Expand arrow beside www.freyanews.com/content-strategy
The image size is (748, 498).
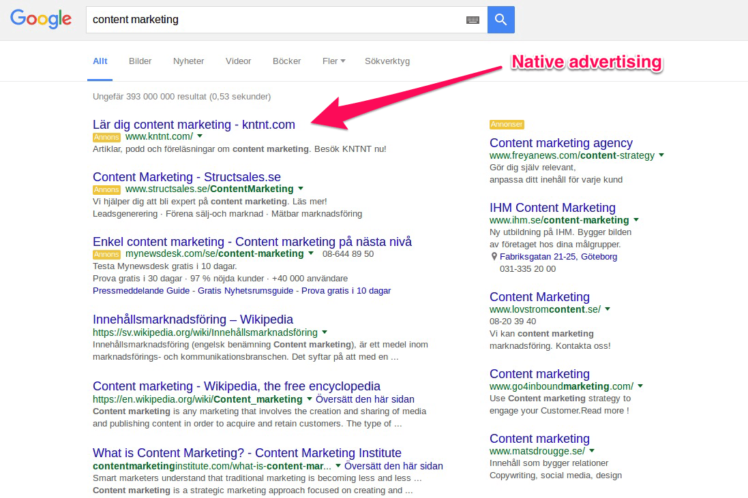coord(661,155)
